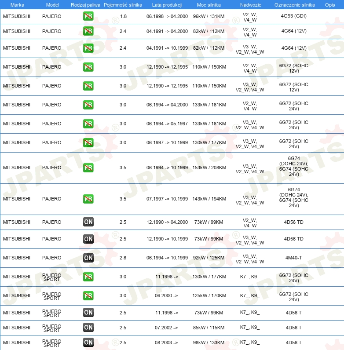Select the 3.5 capacity cell in 143kW row
Image resolution: width=344 pixels, height=350 pixels.
click(123, 199)
